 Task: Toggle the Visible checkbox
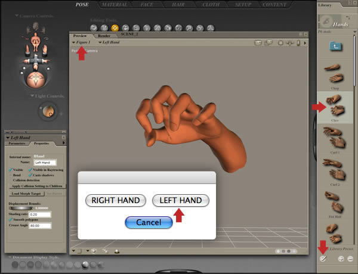pos(11,170)
